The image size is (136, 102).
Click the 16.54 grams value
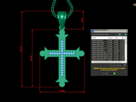(110, 50)
